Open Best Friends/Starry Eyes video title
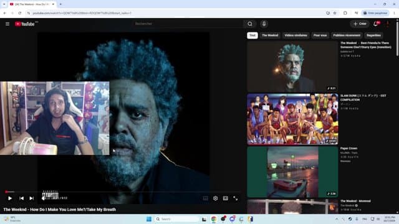This screenshot has height=224, width=399. [x=366, y=45]
